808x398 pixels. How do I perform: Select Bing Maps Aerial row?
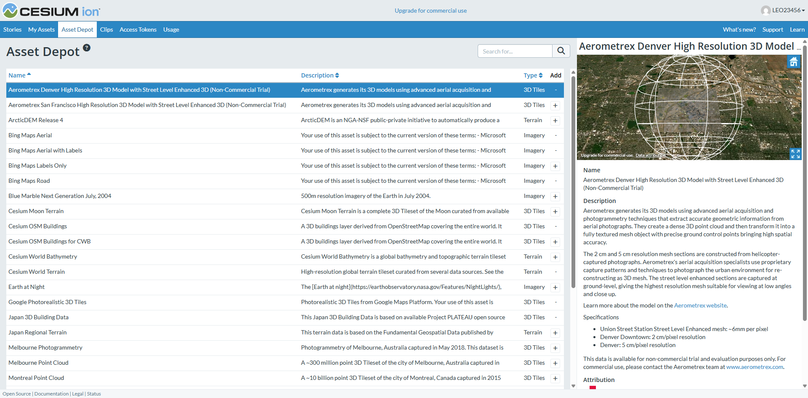(285, 136)
